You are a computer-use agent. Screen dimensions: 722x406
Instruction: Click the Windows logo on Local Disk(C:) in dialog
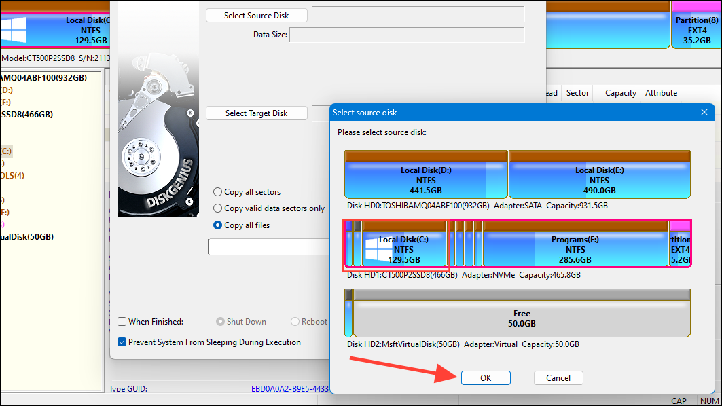point(377,249)
